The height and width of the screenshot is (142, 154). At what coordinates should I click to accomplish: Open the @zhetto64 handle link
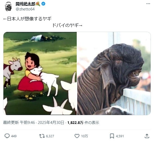(x=25, y=9)
